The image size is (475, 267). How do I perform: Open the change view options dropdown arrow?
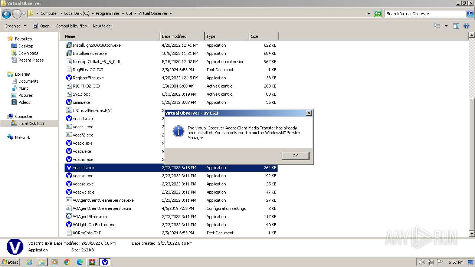(446, 26)
